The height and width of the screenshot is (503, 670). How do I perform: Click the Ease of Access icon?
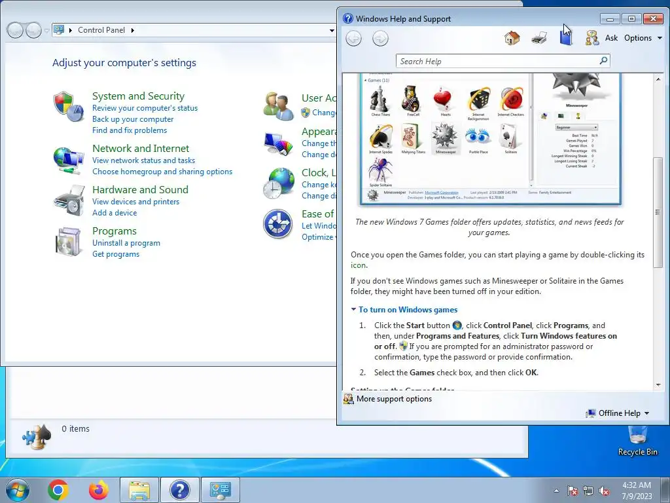277,224
